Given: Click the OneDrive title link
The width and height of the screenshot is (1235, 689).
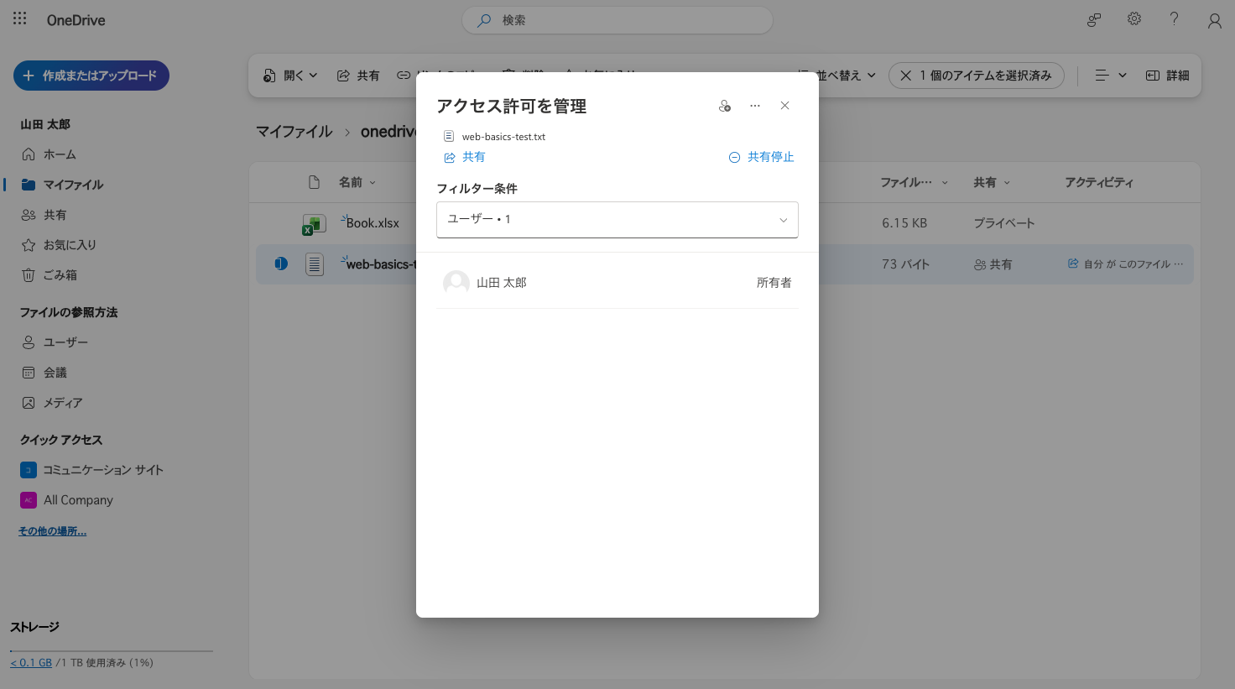Looking at the screenshot, I should 76,20.
